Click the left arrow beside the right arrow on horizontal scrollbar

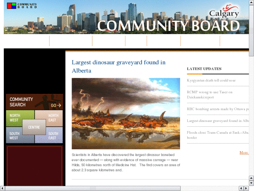pos(241,188)
